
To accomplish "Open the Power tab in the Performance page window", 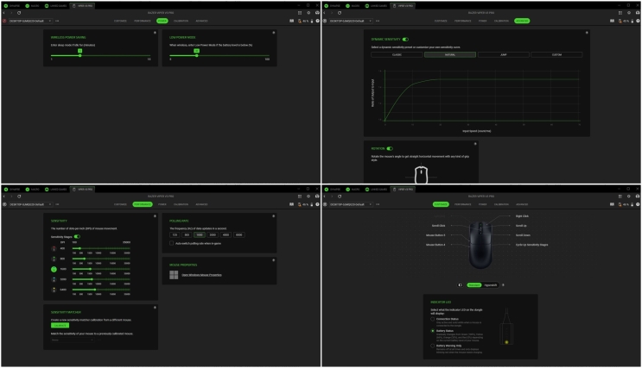I will [162, 204].
